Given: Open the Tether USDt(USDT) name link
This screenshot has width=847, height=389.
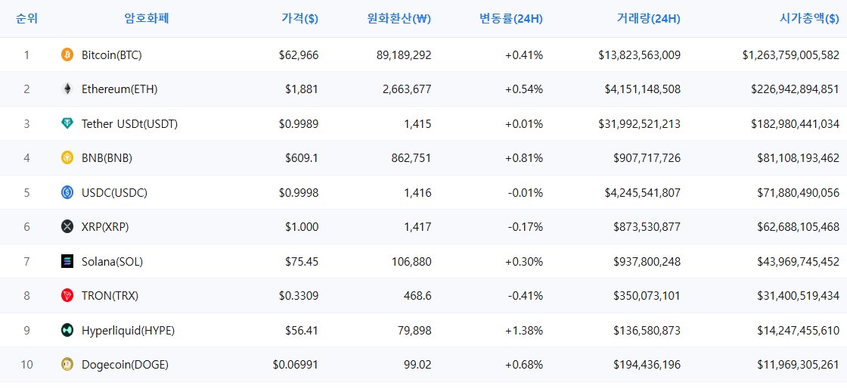Looking at the screenshot, I should point(129,123).
